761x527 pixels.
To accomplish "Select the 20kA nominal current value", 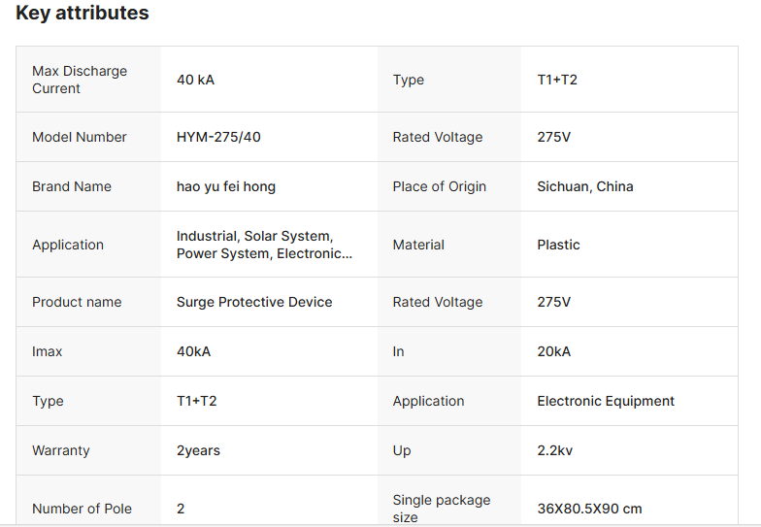I will coord(553,351).
